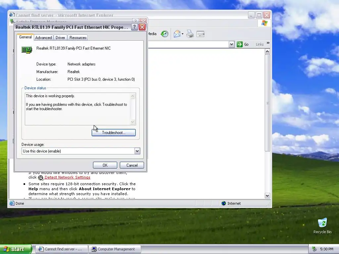The width and height of the screenshot is (339, 254).
Task: Switch to Cannot find server taskbar item
Action: 62,249
